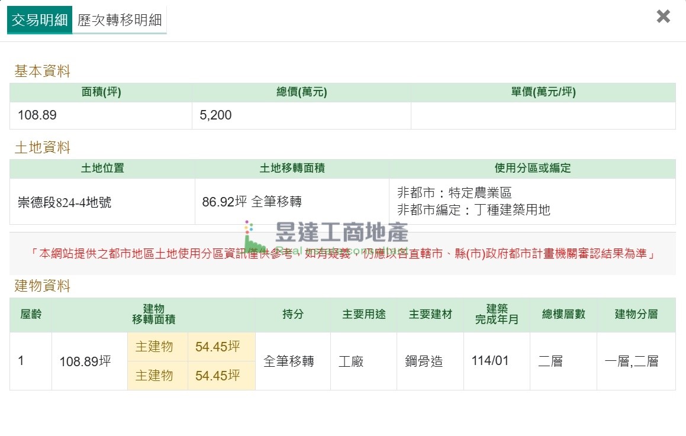Switch to the 交易明細 tab
Viewport: 686px width, 436px height.
(40, 20)
